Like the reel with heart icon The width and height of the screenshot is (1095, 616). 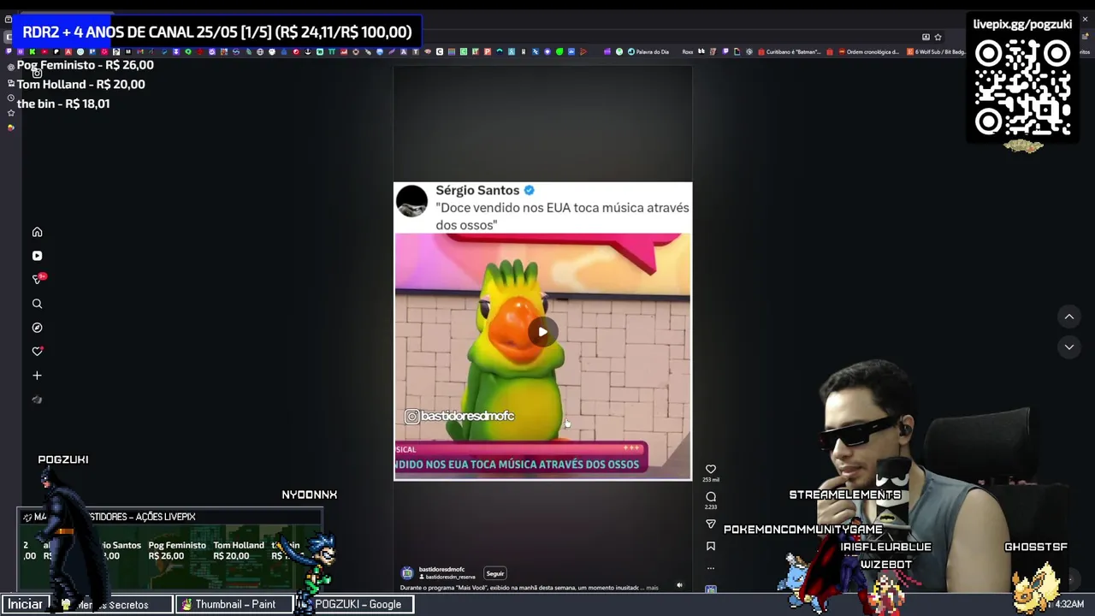710,469
